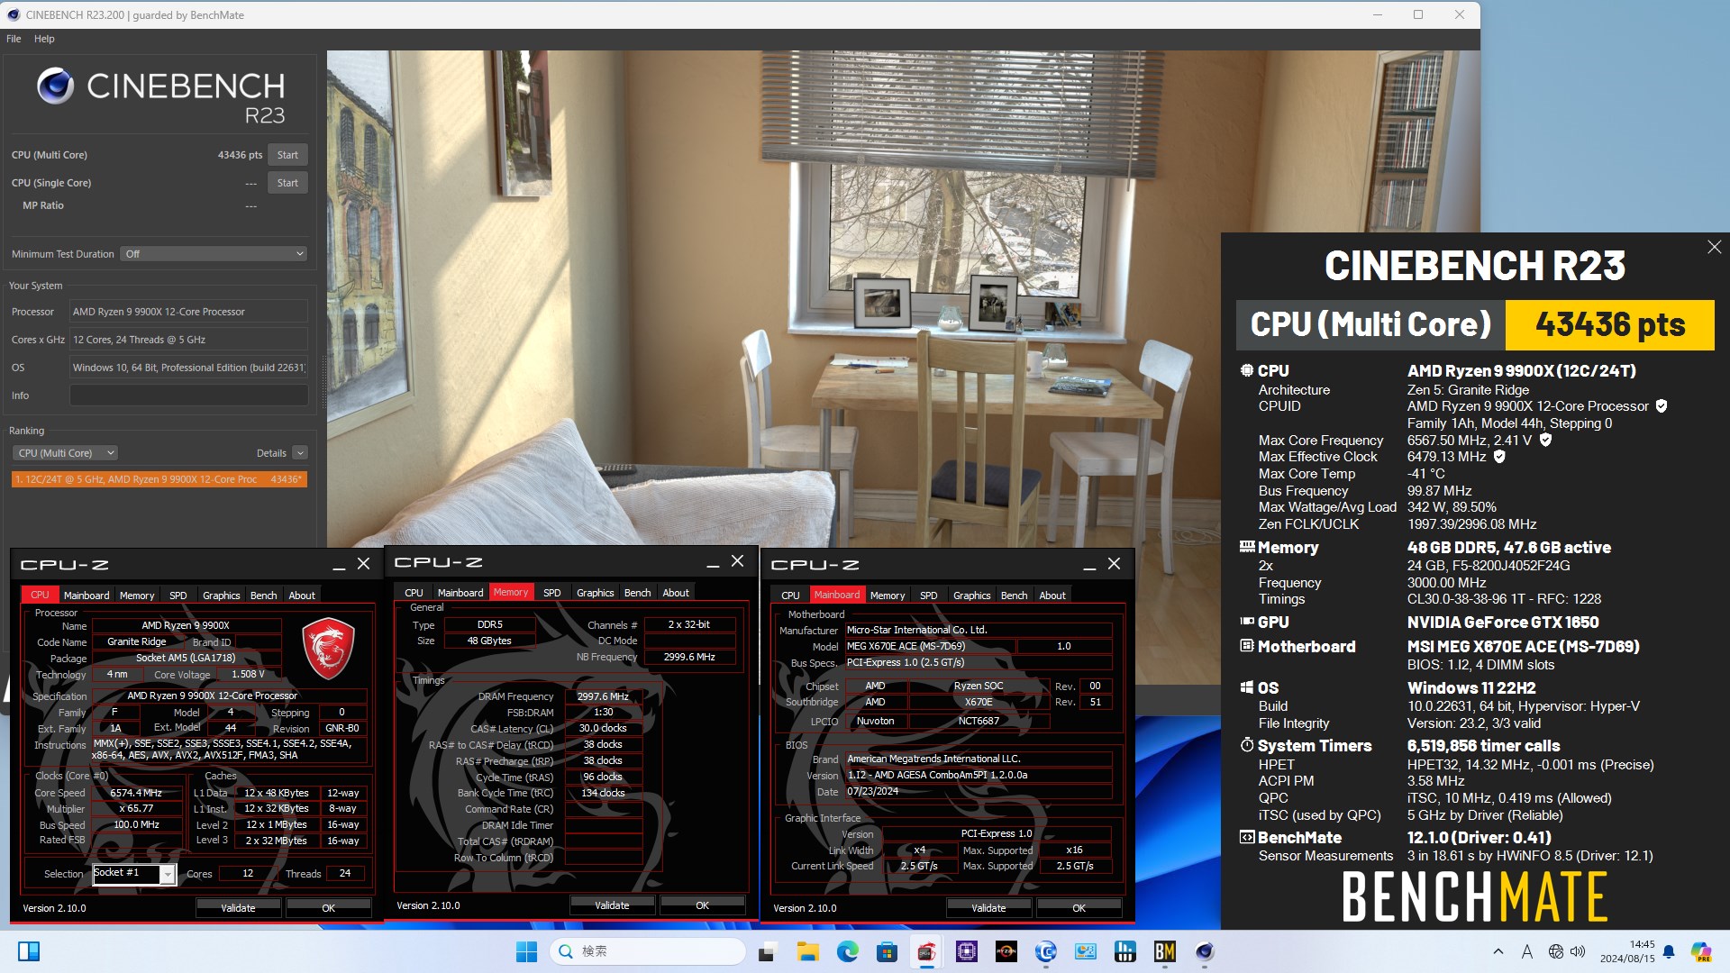Open the File menu in Cinebench
This screenshot has height=973, width=1730.
pyautogui.click(x=14, y=39)
